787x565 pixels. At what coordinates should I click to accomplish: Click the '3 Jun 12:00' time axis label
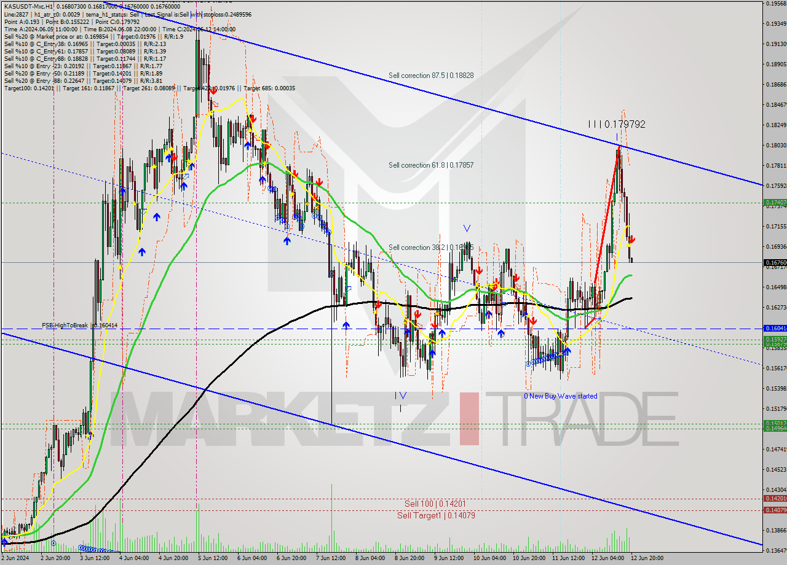pos(95,558)
